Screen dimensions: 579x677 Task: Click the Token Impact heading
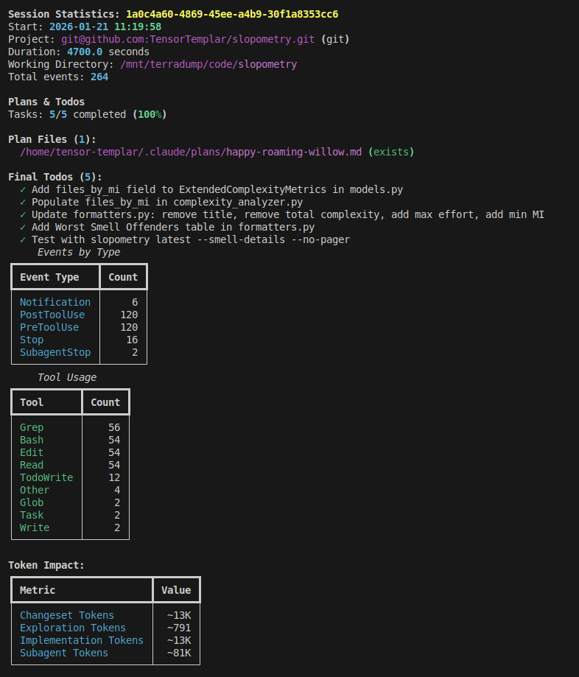[x=46, y=565]
